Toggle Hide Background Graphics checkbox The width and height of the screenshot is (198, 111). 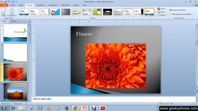(170, 14)
